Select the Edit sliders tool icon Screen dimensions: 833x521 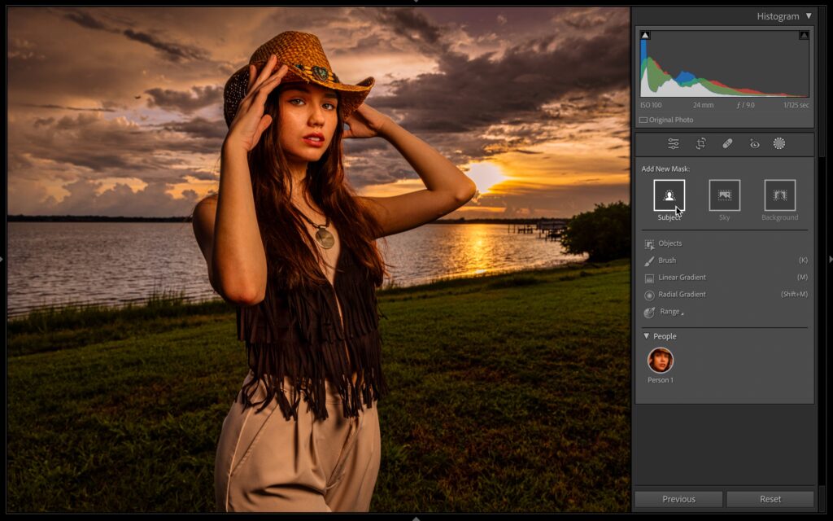[674, 144]
